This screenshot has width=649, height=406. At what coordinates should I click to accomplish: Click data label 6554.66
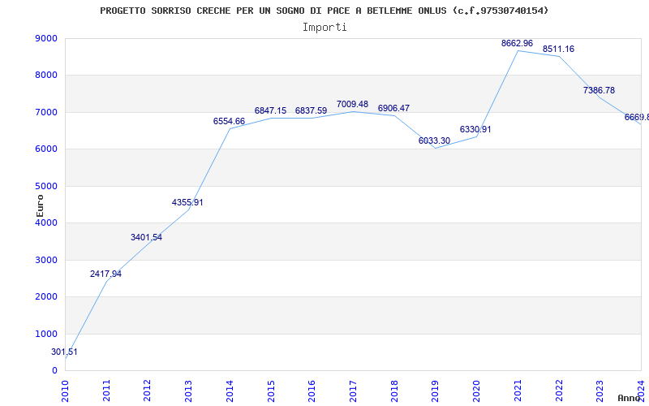(x=229, y=121)
